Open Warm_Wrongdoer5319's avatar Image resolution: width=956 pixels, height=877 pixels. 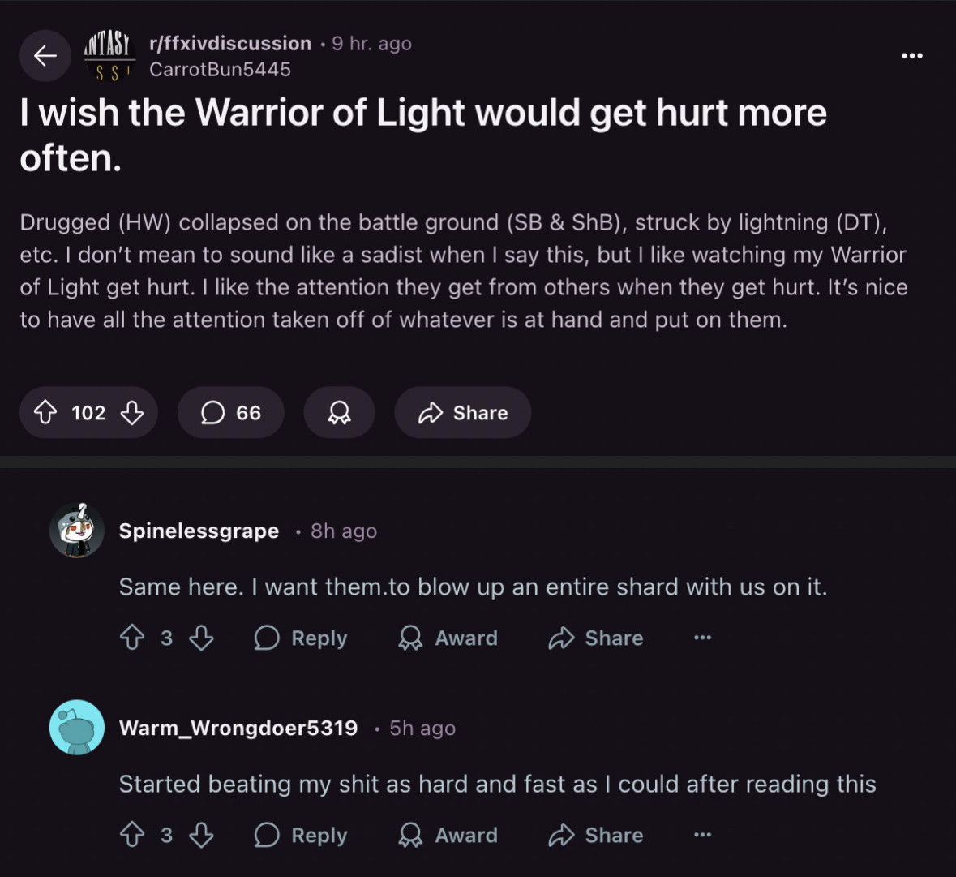point(77,728)
